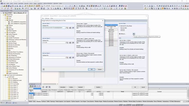Open help icon in Assign Surface dialog
The height and width of the screenshot is (106, 189).
[x=44, y=69]
